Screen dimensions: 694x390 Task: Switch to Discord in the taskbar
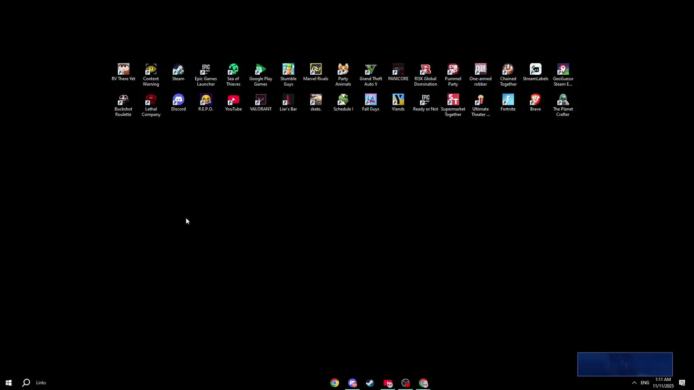click(x=352, y=383)
